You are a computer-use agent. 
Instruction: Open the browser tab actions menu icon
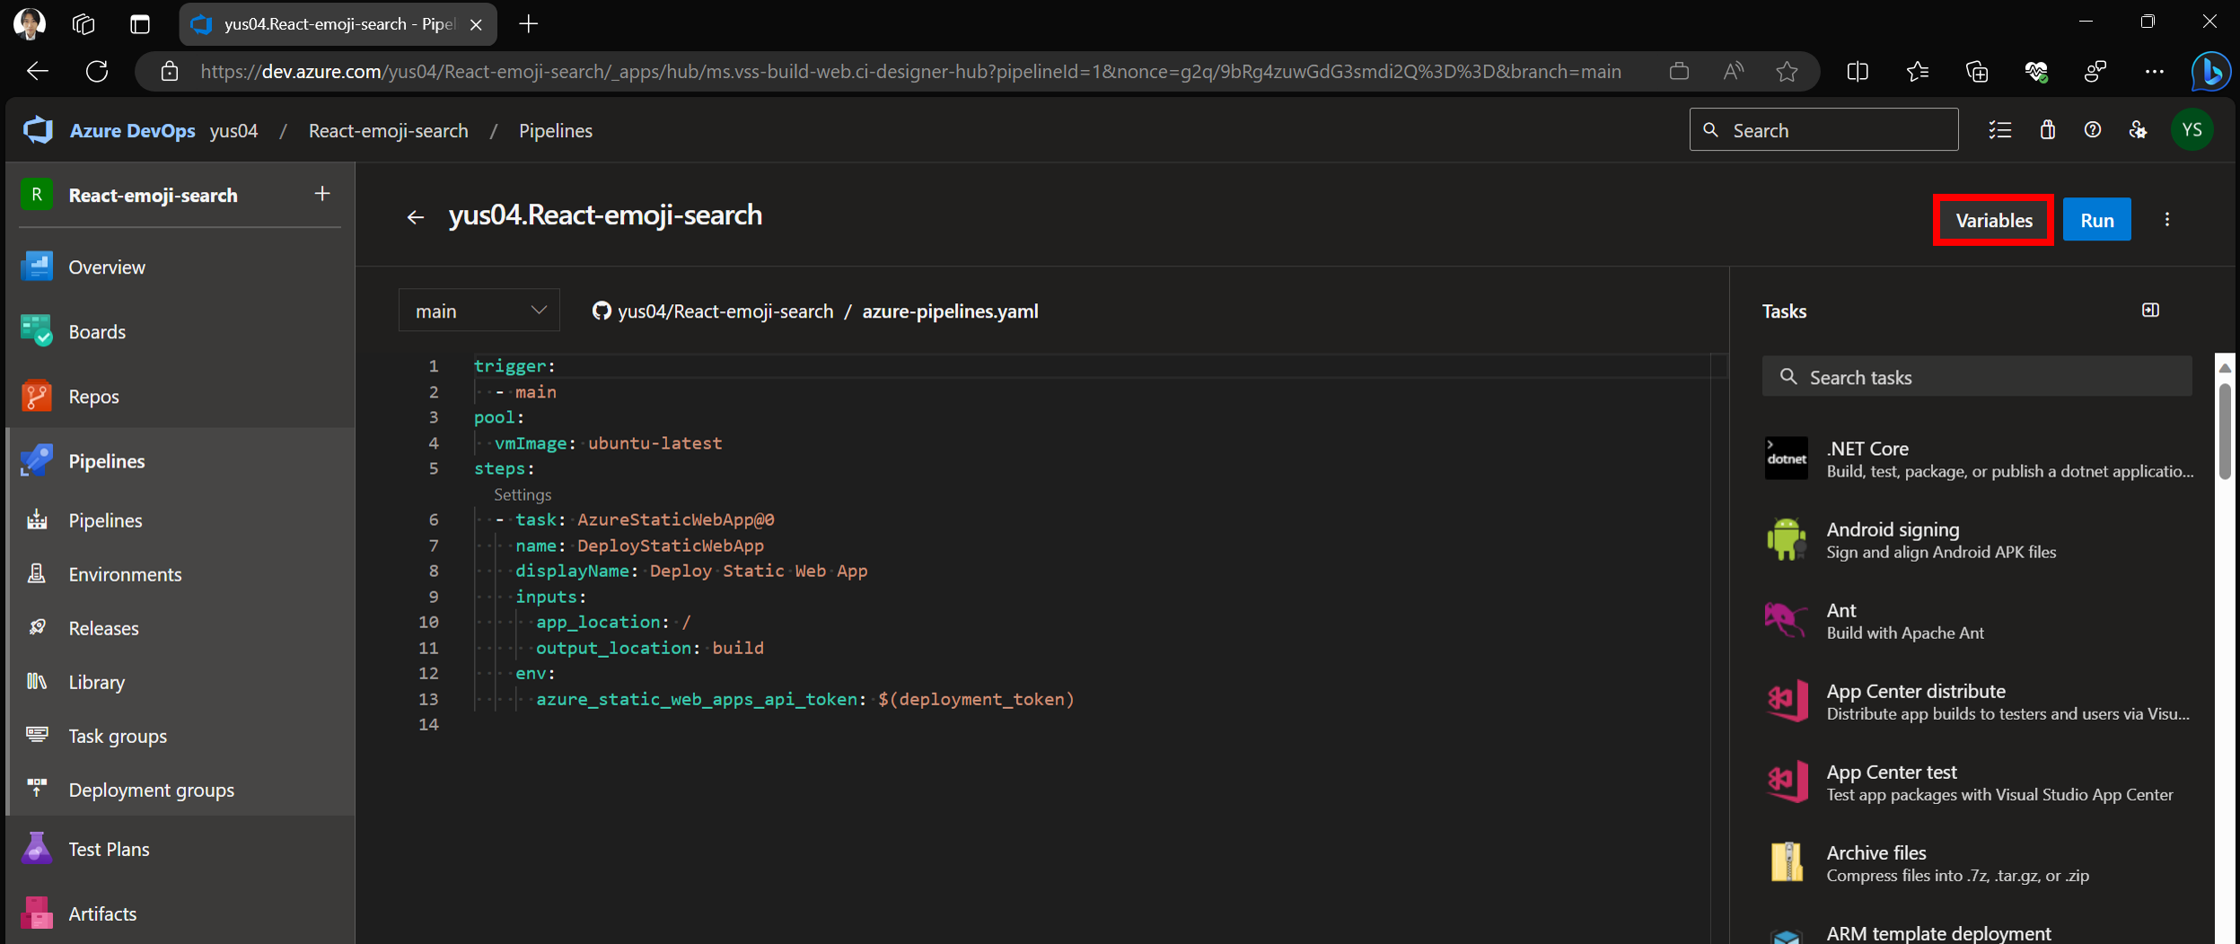pyautogui.click(x=139, y=24)
